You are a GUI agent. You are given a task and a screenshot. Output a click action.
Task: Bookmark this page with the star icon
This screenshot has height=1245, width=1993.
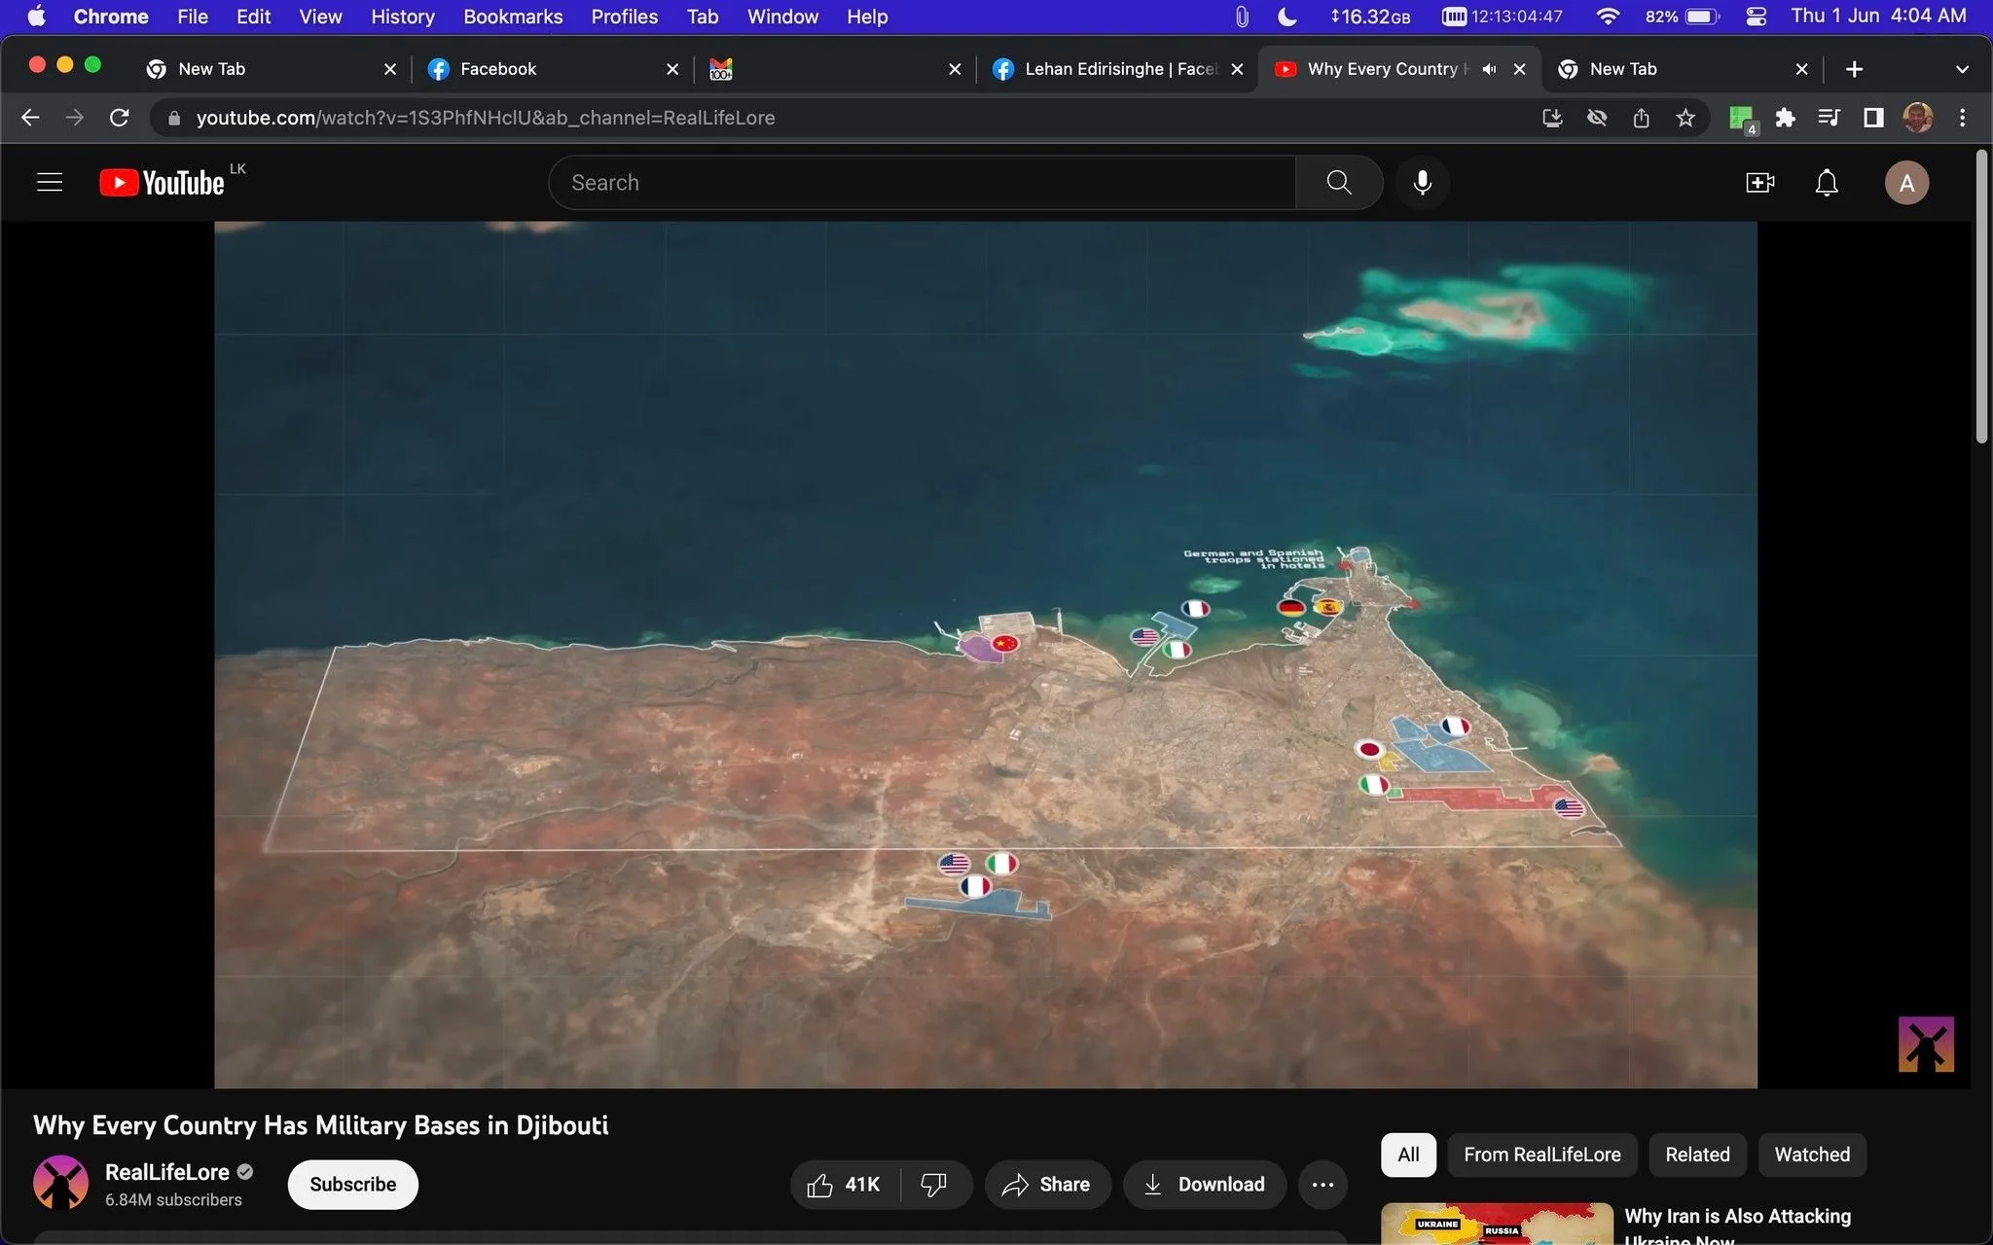click(1685, 118)
